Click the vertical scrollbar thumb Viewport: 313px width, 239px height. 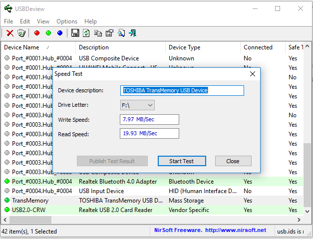pyautogui.click(x=307, y=175)
